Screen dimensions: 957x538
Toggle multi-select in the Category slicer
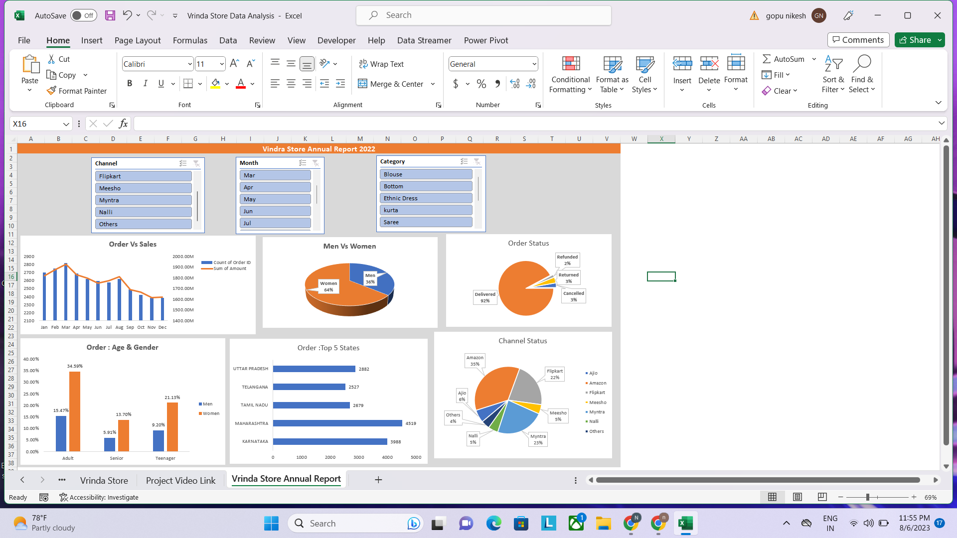pyautogui.click(x=464, y=161)
